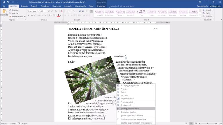223x125 pixels.
Task: Adjust the zoom slider in status bar
Action: coord(208,124)
